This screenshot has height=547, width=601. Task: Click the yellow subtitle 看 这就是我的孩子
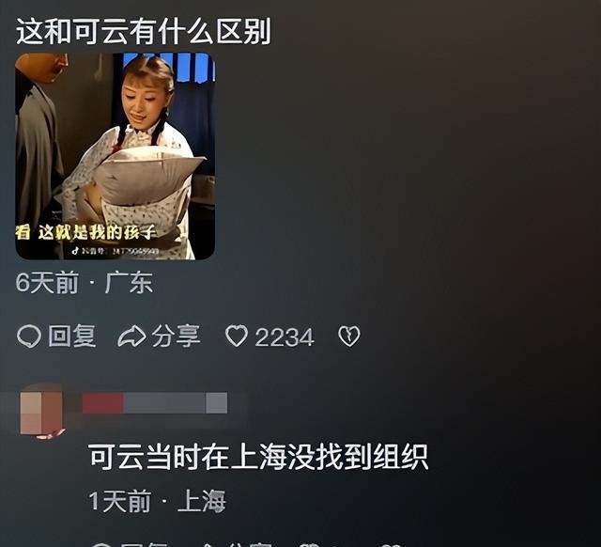[x=85, y=232]
